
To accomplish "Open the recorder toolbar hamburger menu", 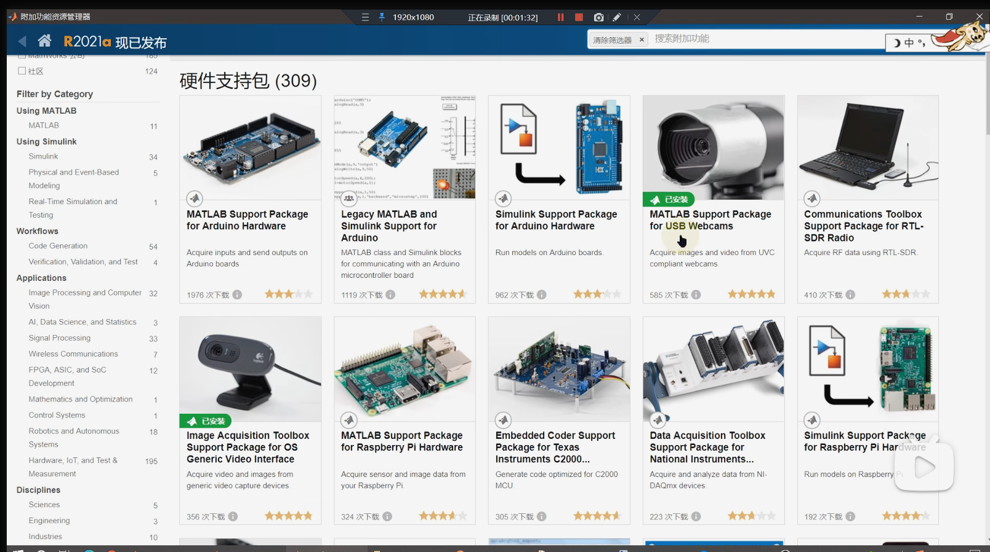I will click(x=365, y=17).
